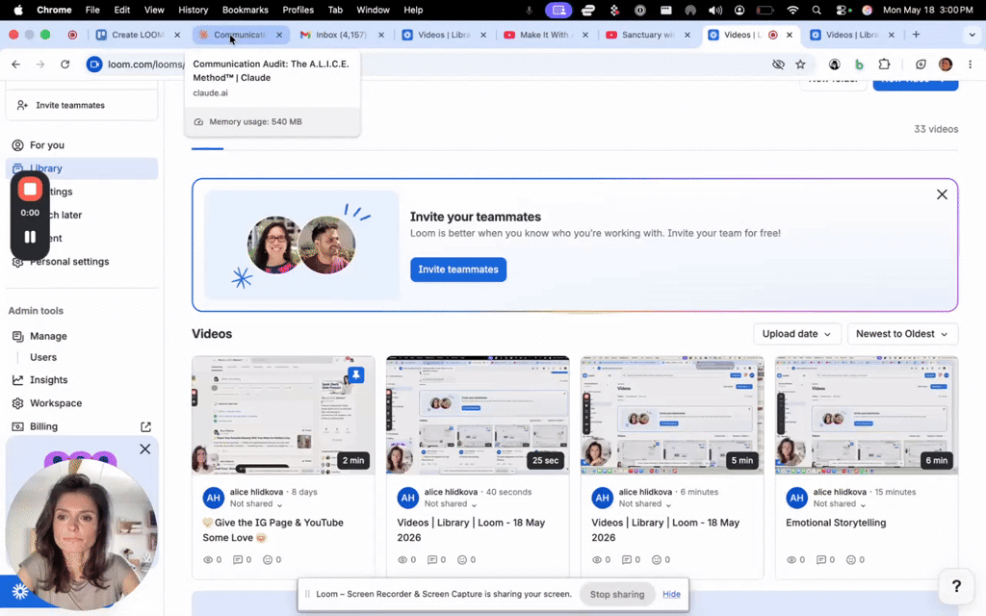Open the tab search dropdown arrow
The image size is (986, 616).
click(972, 36)
